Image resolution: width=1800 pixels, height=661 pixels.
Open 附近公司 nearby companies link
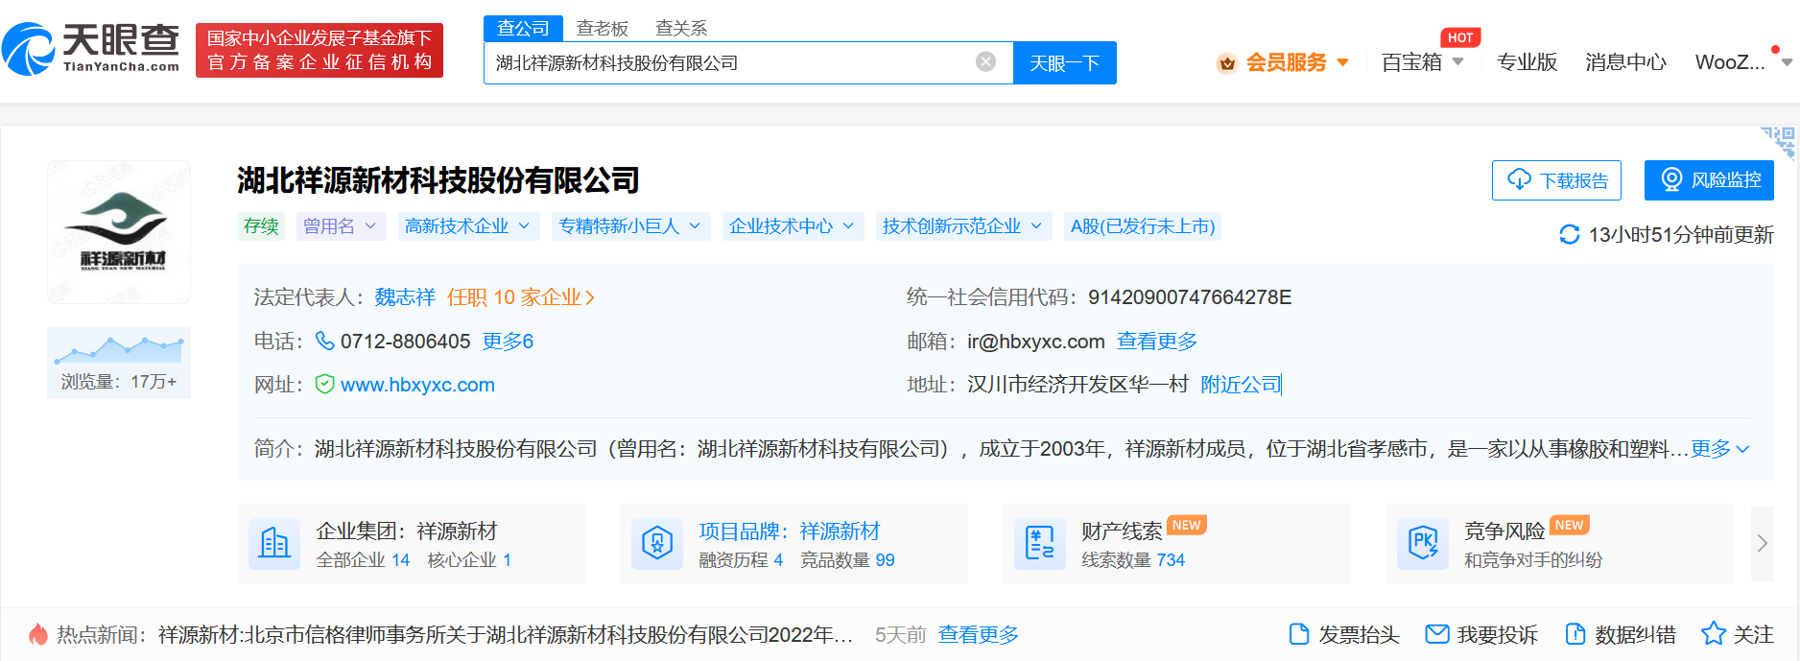click(1241, 385)
